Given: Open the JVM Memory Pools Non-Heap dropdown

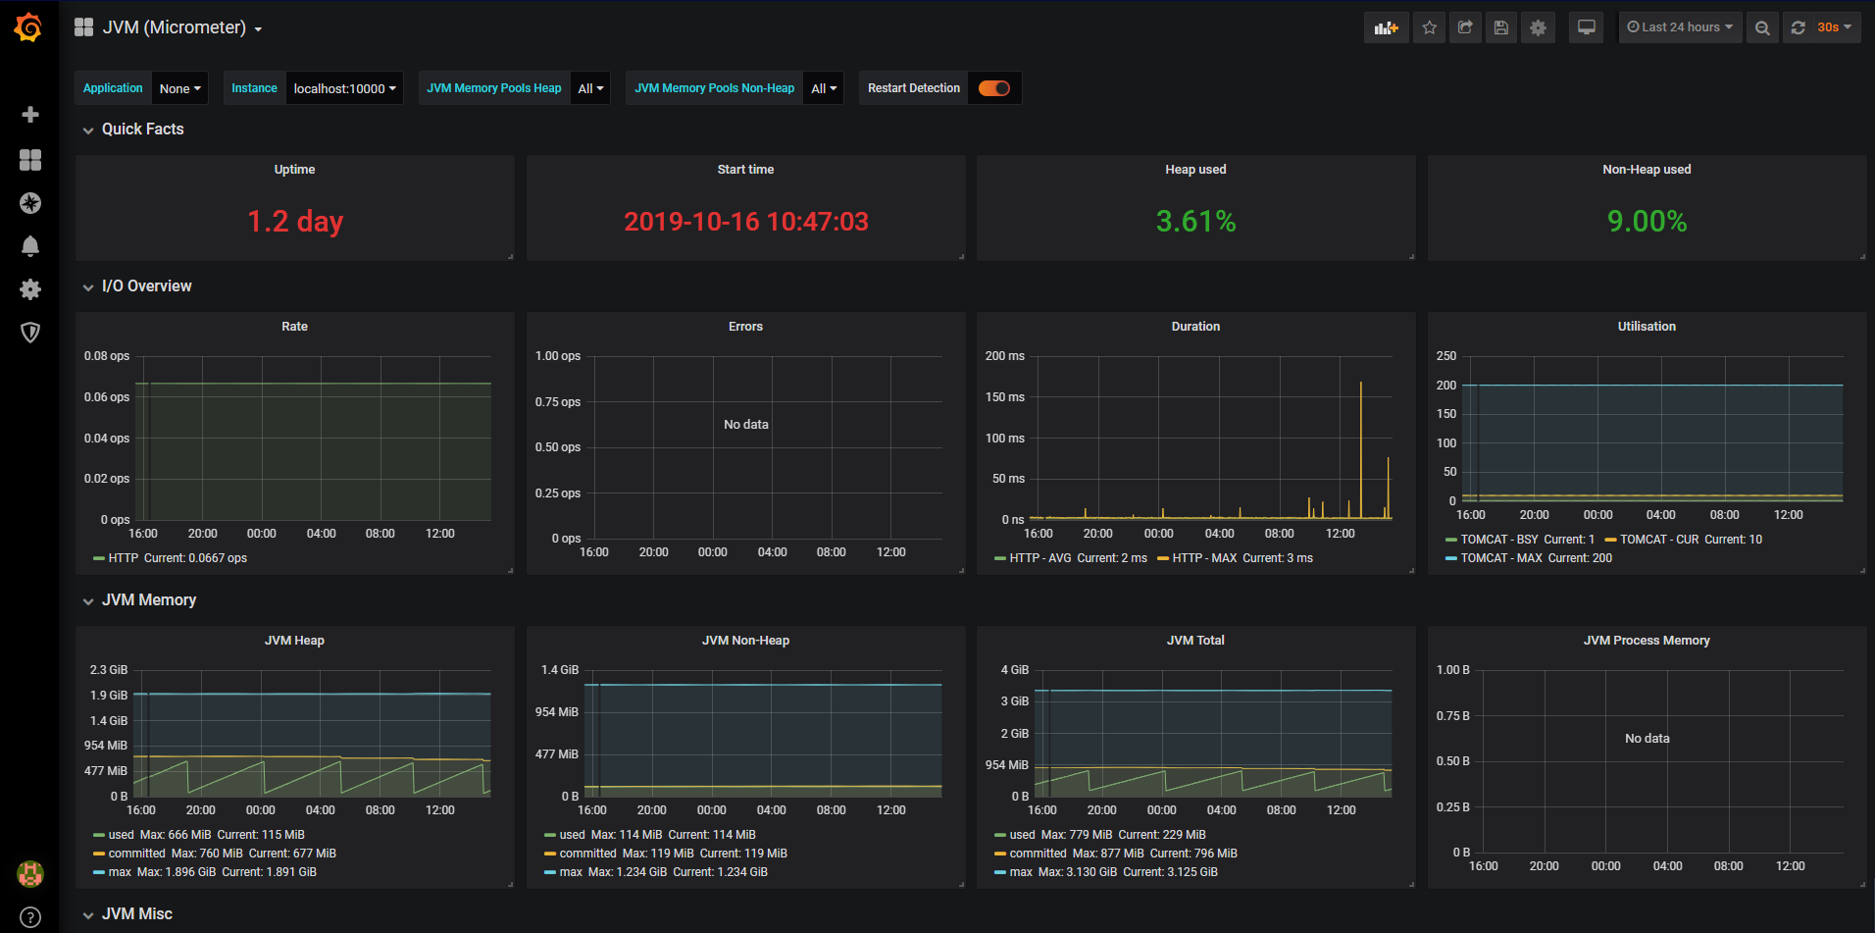Looking at the screenshot, I should tap(824, 88).
